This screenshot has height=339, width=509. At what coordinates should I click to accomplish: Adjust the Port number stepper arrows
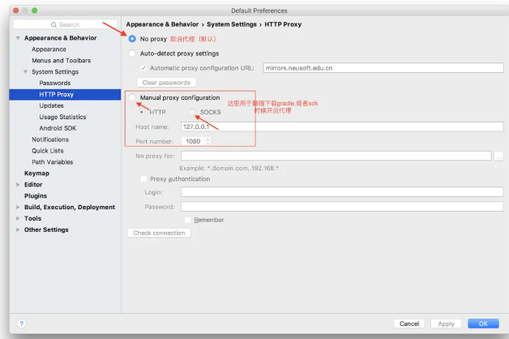(207, 141)
